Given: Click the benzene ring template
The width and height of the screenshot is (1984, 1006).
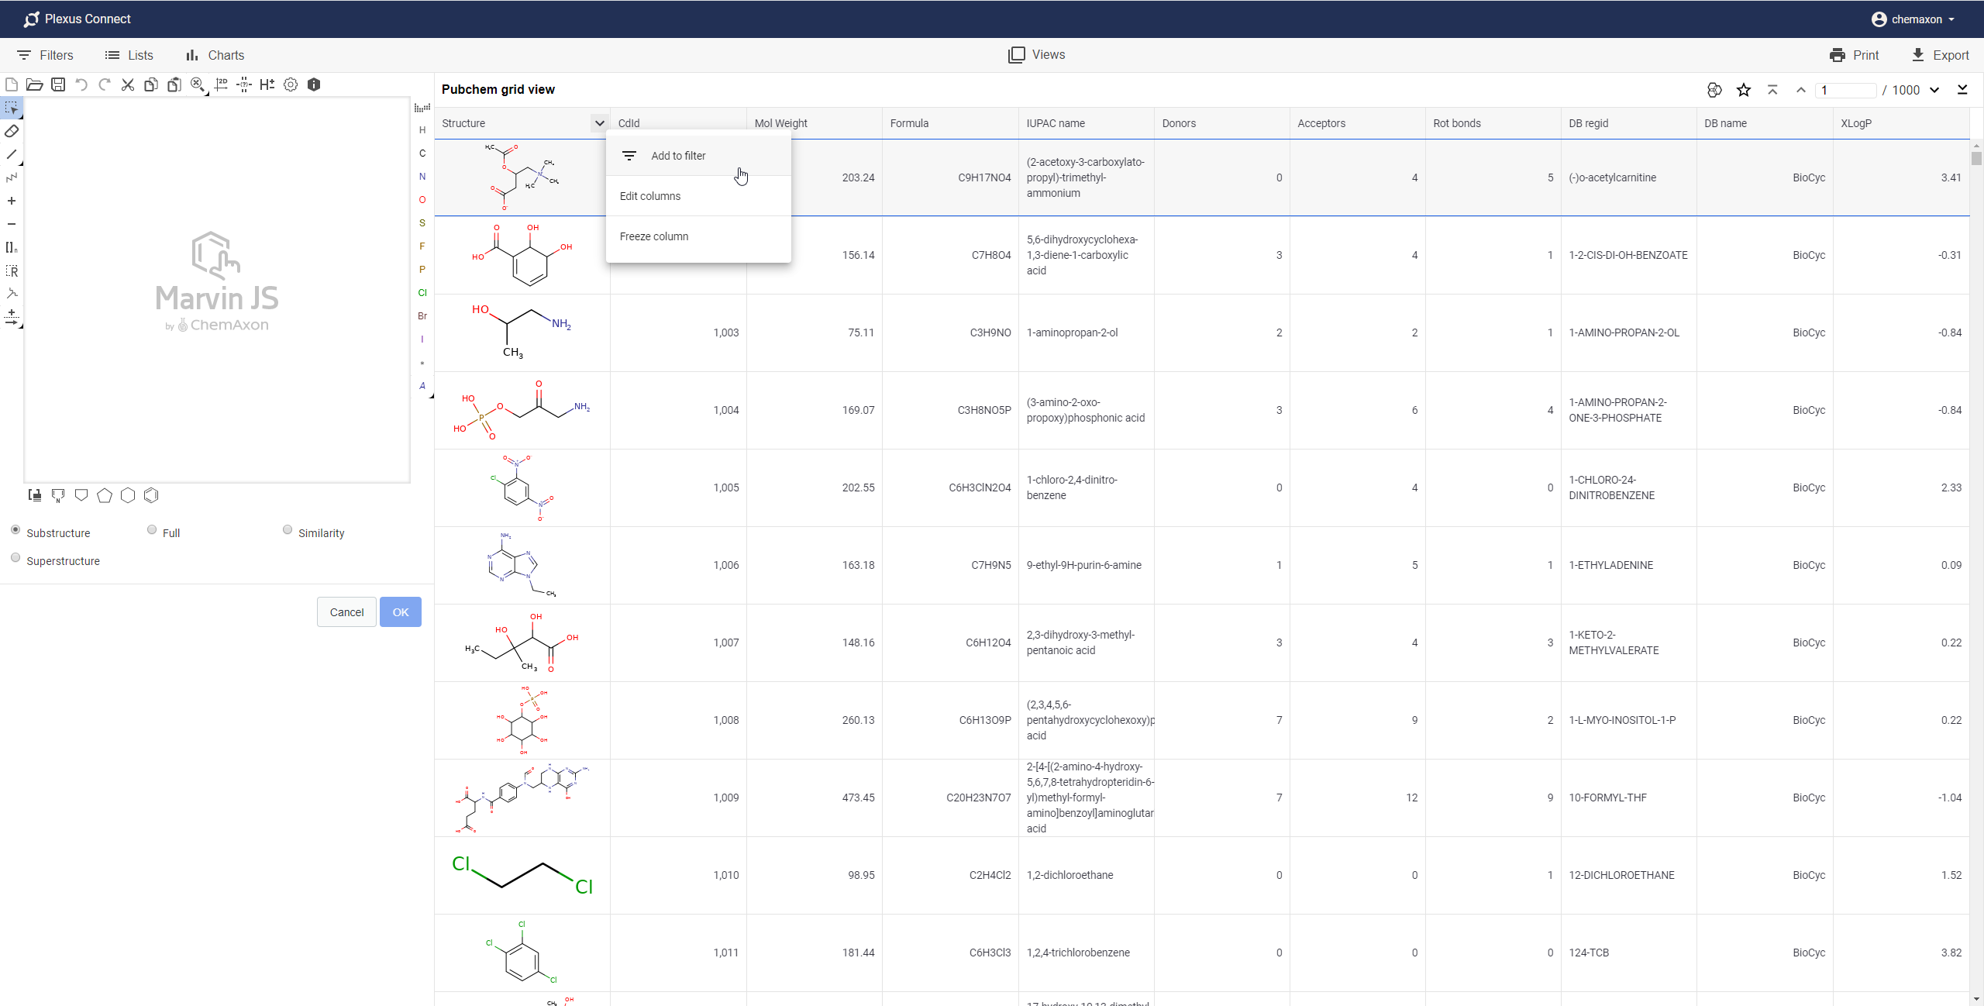Looking at the screenshot, I should pyautogui.click(x=151, y=495).
